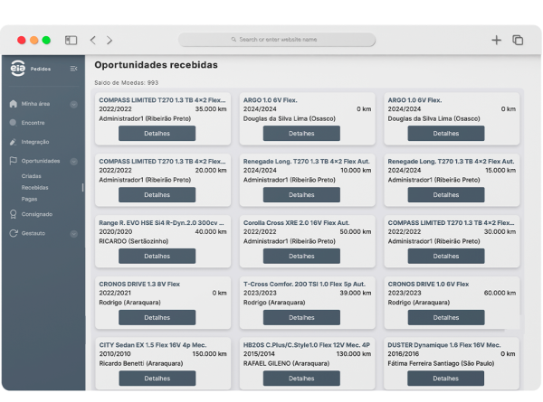The width and height of the screenshot is (543, 402).
Task: Open Pagas submenu item
Action: pyautogui.click(x=29, y=199)
